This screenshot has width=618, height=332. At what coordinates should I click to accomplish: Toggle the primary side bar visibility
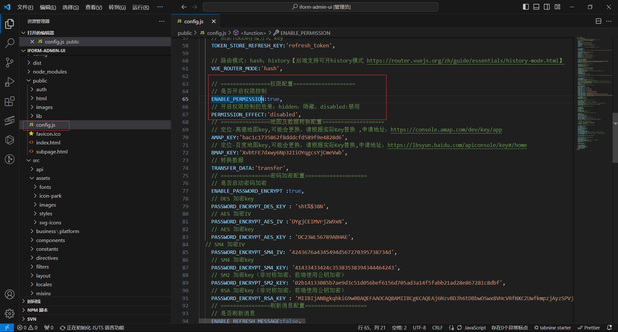click(526, 7)
